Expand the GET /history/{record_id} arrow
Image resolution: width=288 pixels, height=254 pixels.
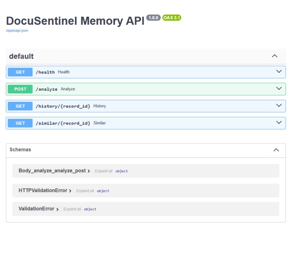[x=279, y=106]
